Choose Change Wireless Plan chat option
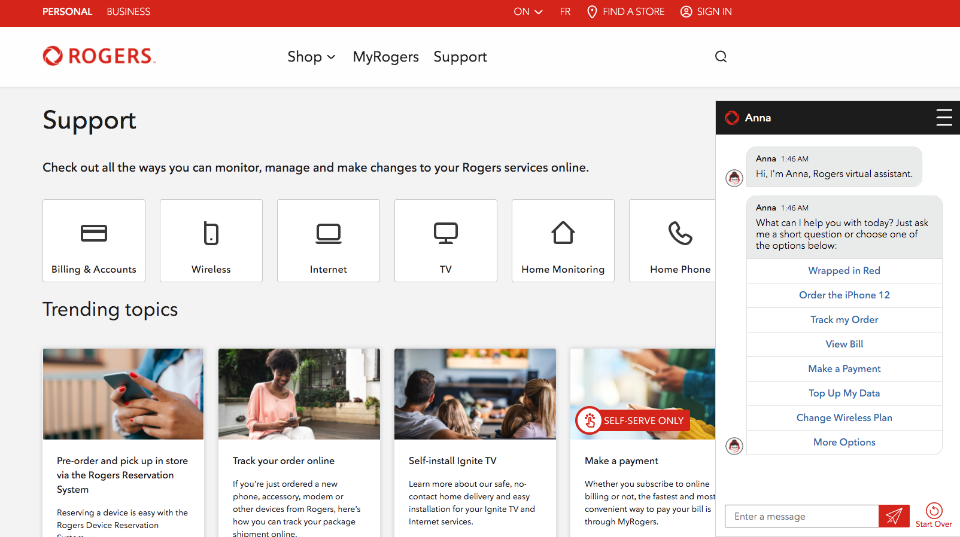This screenshot has height=537, width=960. [844, 417]
